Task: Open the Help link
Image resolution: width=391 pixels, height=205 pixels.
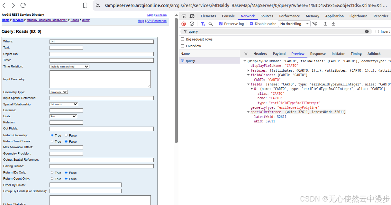Action: pyautogui.click(x=141, y=21)
